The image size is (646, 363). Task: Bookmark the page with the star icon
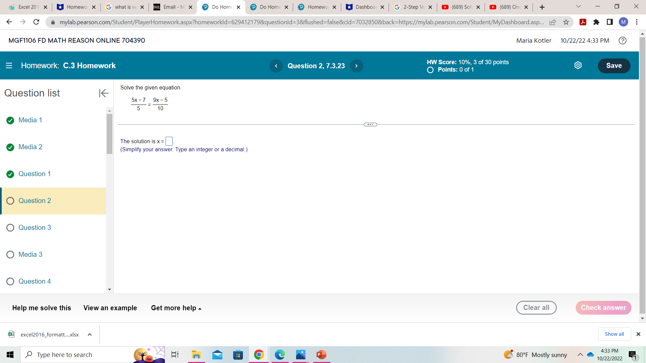tap(567, 22)
